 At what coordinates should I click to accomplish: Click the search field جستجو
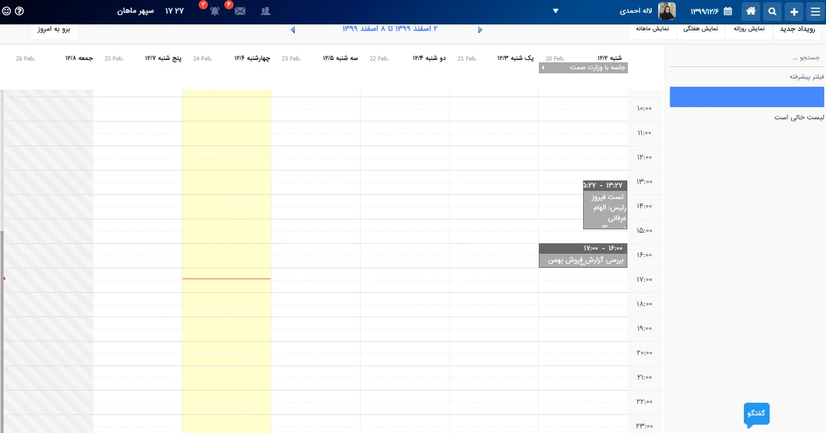click(747, 58)
